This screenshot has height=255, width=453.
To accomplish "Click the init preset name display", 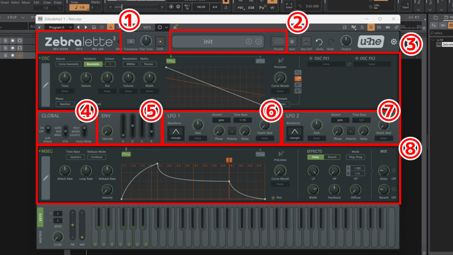I will [208, 42].
